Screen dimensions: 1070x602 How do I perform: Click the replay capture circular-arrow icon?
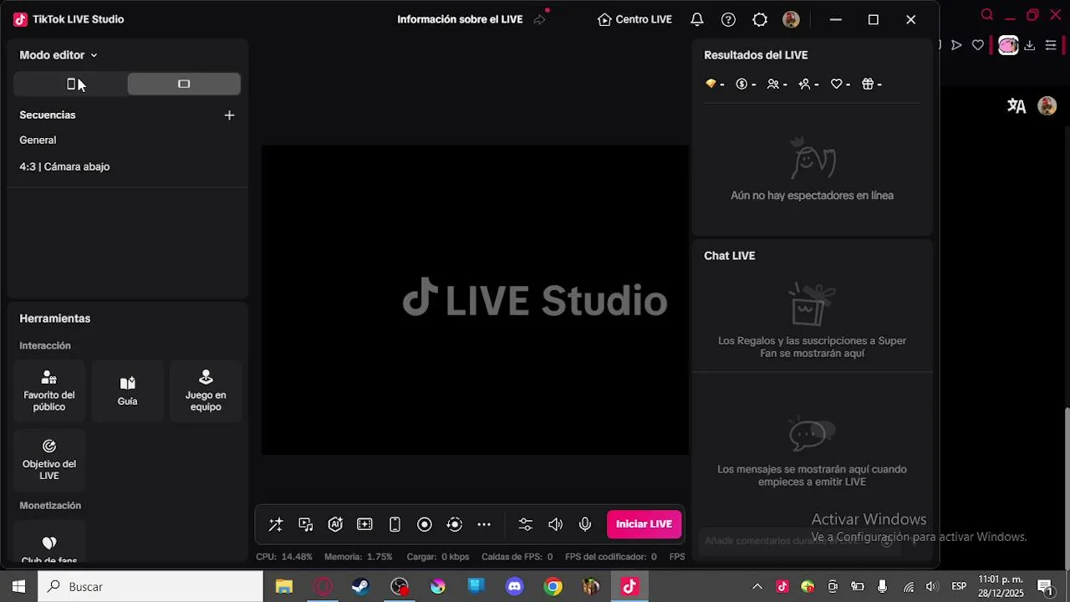coord(455,524)
